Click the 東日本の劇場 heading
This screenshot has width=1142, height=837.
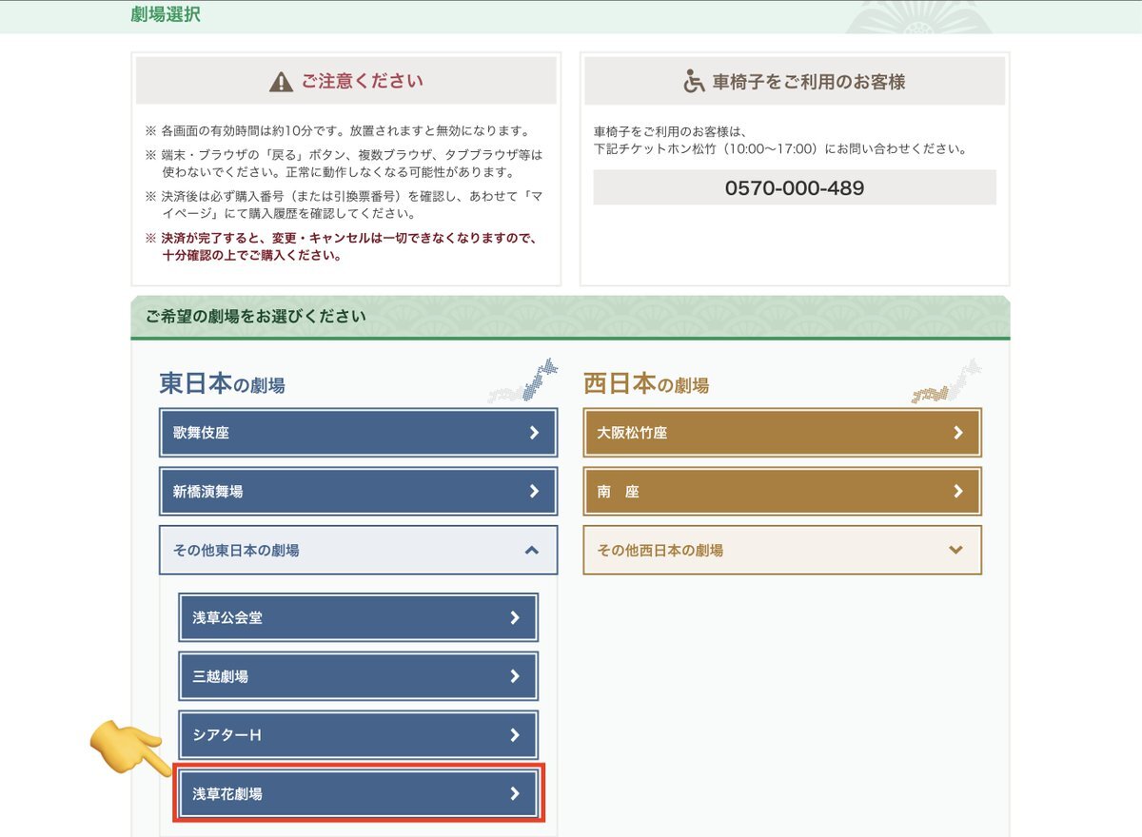click(x=222, y=383)
